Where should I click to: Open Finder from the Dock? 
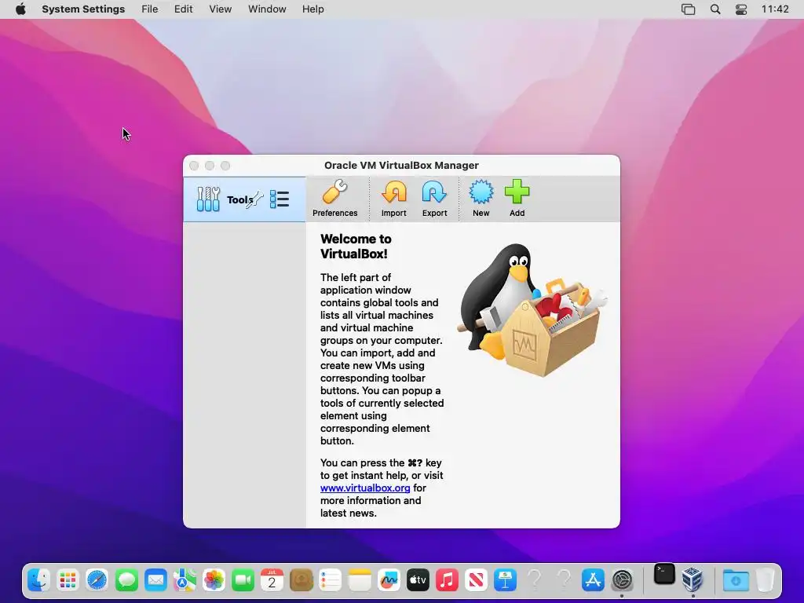pos(39,580)
